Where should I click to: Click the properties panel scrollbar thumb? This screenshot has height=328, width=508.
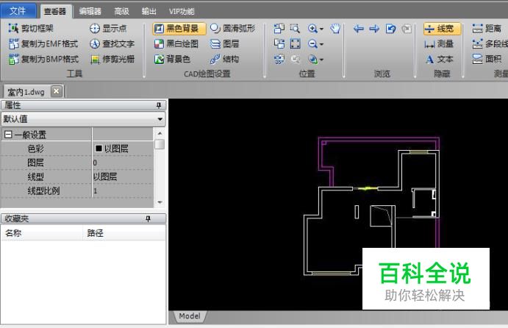tap(160, 144)
